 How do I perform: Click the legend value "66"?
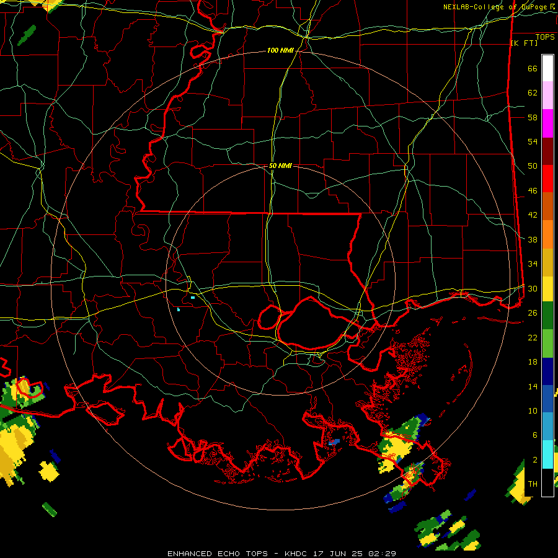[x=533, y=68]
